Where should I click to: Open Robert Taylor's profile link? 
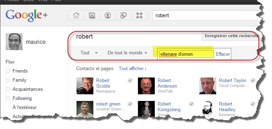click(x=232, y=81)
